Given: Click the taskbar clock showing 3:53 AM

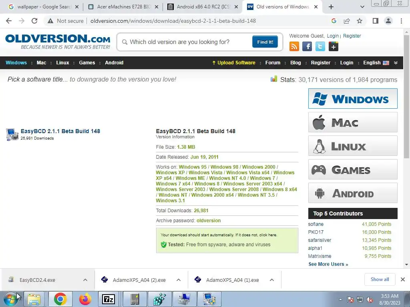Looking at the screenshot, I should 390,299.
